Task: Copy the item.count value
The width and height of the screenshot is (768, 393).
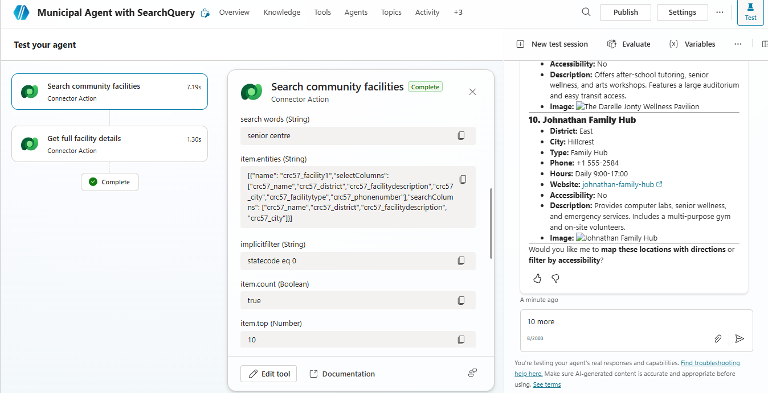Action: (x=461, y=300)
